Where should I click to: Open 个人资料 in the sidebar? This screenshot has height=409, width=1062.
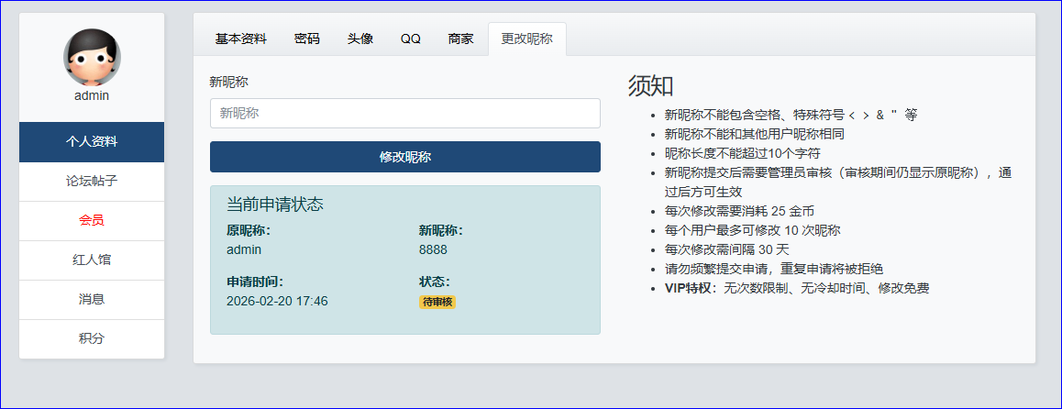click(92, 142)
